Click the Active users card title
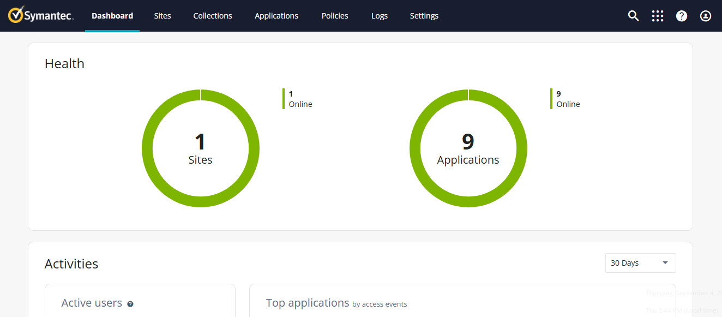This screenshot has height=317, width=722. [x=92, y=303]
